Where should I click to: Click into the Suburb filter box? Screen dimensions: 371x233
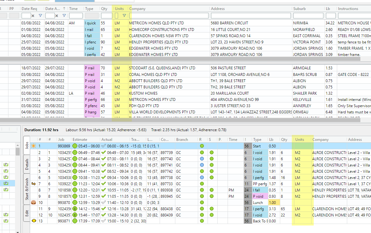(x=308, y=16)
